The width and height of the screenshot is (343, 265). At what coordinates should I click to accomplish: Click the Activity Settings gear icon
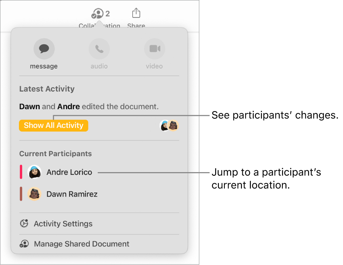coord(24,224)
